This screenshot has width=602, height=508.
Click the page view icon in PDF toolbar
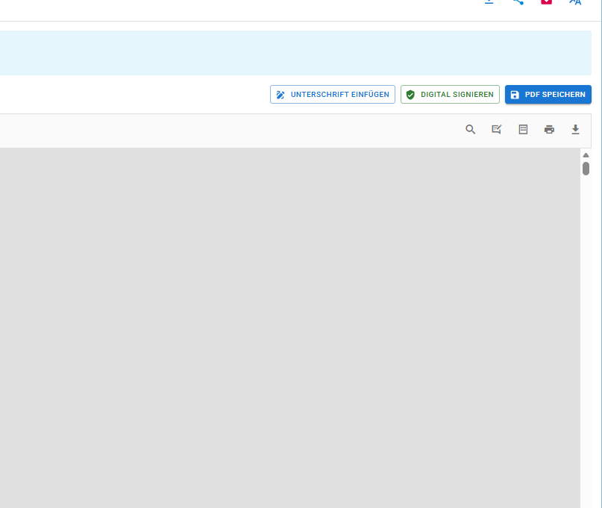pos(523,129)
